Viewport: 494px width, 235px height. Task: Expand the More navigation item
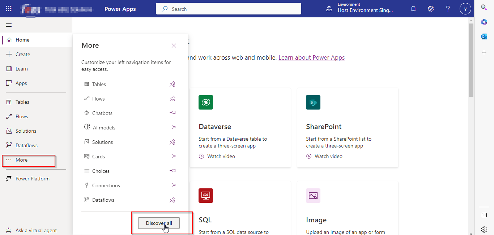click(22, 160)
